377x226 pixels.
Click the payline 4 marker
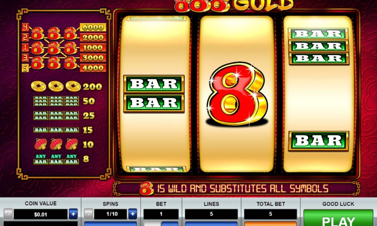pyautogui.click(x=25, y=27)
